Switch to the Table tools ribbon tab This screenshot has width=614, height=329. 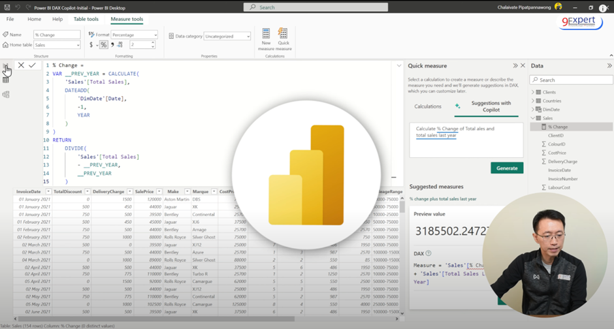tap(86, 19)
